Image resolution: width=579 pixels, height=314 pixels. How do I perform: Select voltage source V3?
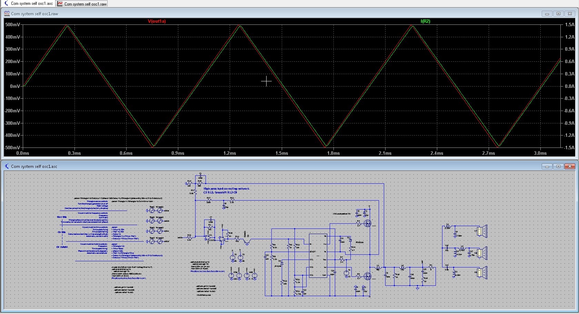click(x=240, y=257)
